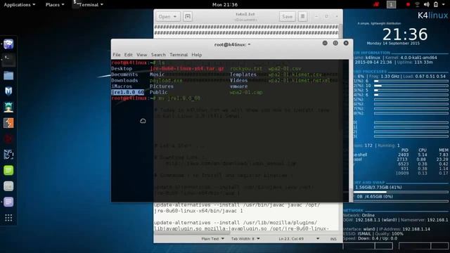Click the Wi-Fi network icon in top bar
The width and height of the screenshot is (450, 253).
[417, 4]
